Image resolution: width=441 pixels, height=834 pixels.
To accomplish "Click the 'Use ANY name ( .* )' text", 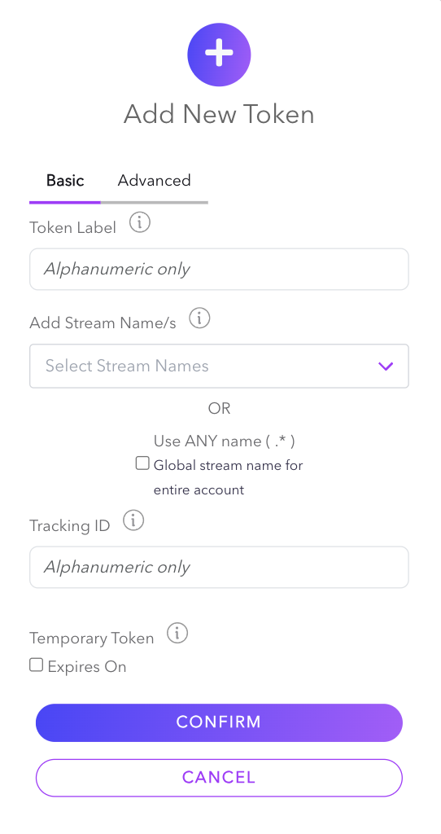I will pos(225,441).
